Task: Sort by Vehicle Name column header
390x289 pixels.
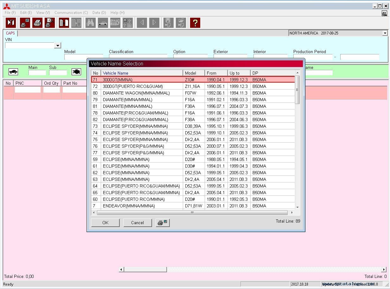Action: (x=142, y=73)
